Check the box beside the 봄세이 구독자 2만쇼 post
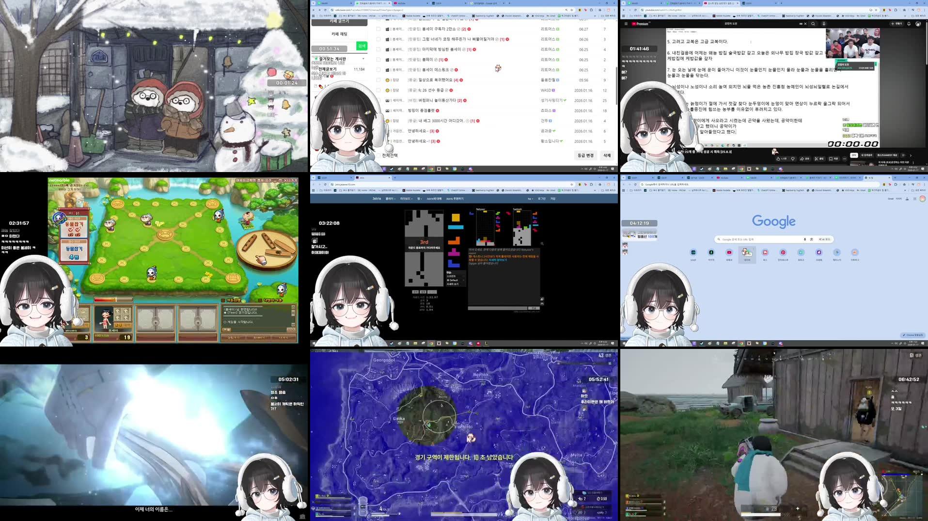 (378, 29)
